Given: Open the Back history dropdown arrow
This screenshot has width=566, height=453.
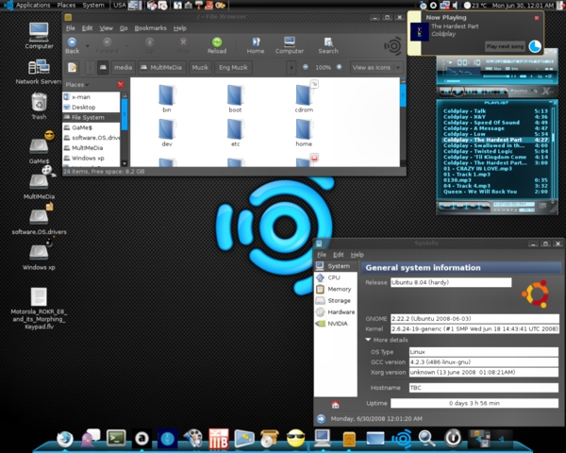Looking at the screenshot, I should tap(88, 46).
